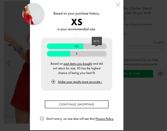Select the S size bar
The width and height of the screenshot is (167, 131).
click(77, 54)
